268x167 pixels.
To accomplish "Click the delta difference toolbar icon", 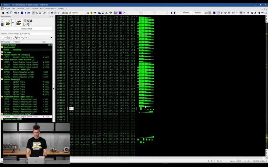I will pyautogui.click(x=255, y=13).
